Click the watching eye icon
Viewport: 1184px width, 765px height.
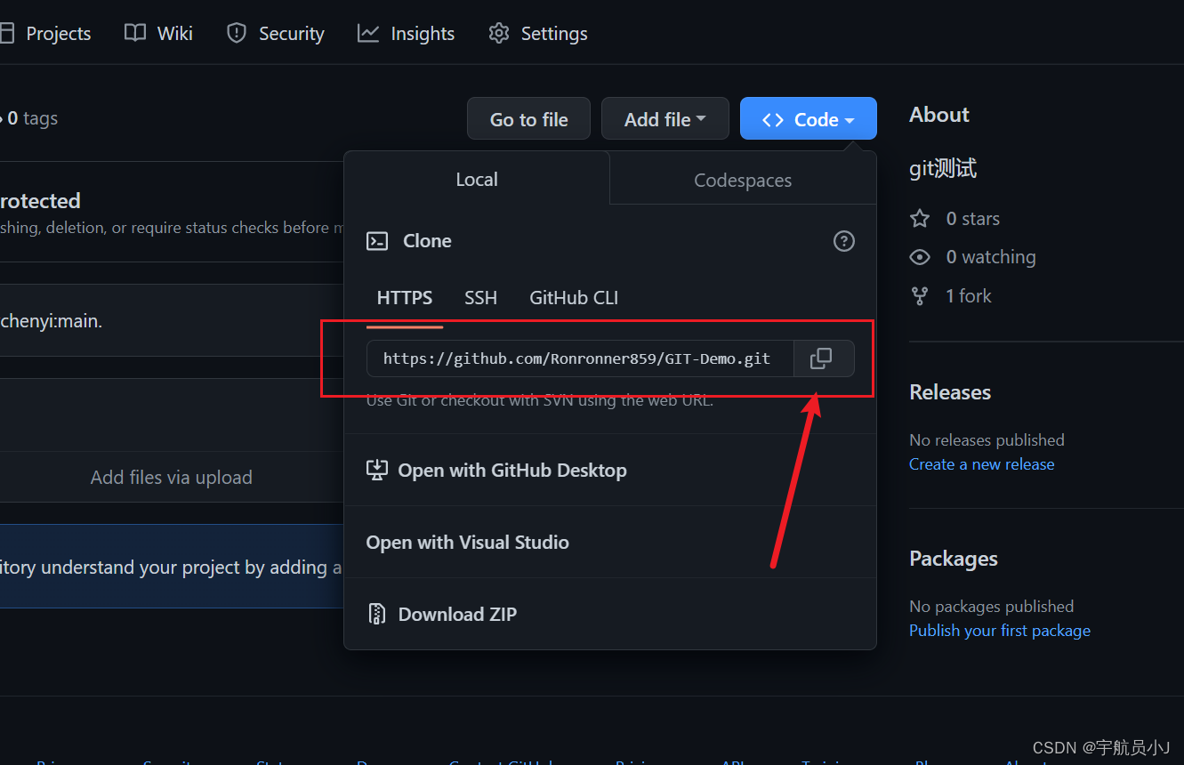[x=919, y=256]
